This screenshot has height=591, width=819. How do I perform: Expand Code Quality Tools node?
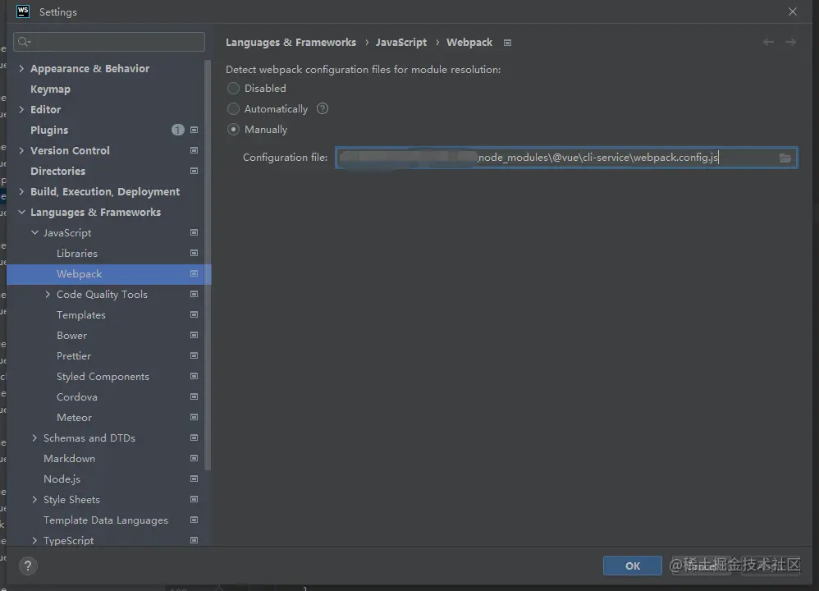pyautogui.click(x=48, y=294)
